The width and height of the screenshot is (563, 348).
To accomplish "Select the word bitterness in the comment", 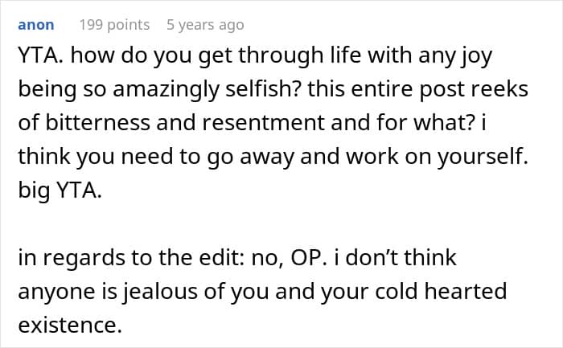I will [97, 123].
